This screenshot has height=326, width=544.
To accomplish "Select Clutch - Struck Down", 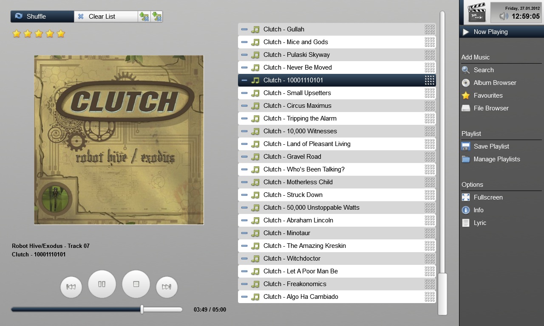I will (337, 195).
